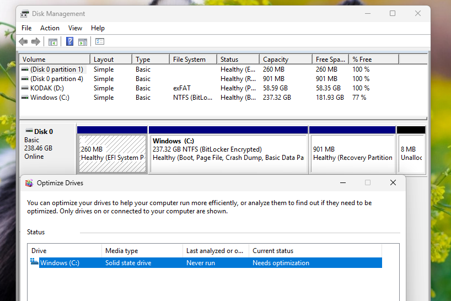Sort by Free Space column header
Screen dimensions: 451x301
pyautogui.click(x=331, y=60)
